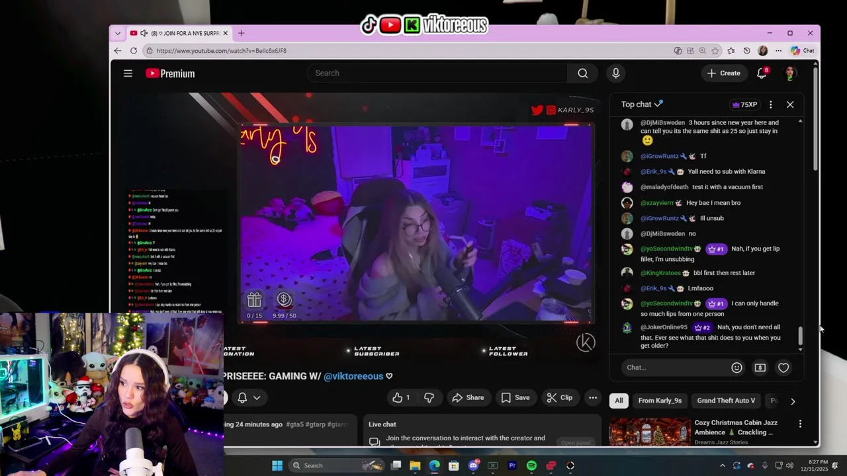Send a heart reaction in chat
The height and width of the screenshot is (476, 847).
[x=783, y=368]
